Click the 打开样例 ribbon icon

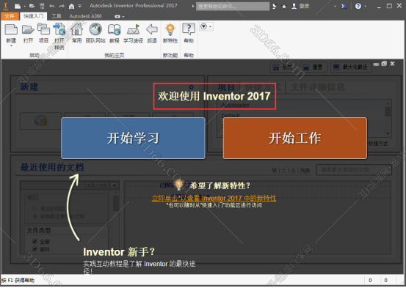coord(59,36)
